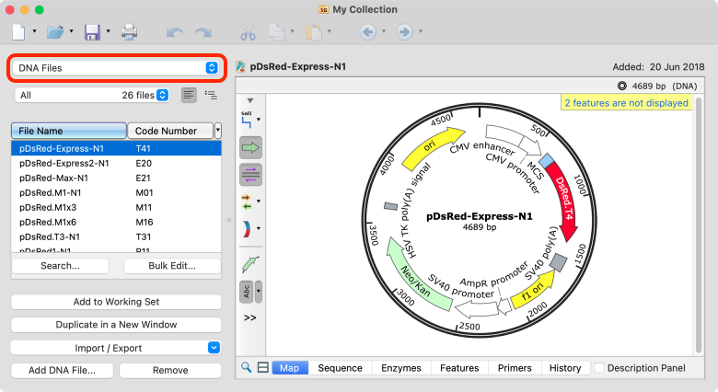Switch to the History tab
This screenshot has height=392, width=718.
565,368
